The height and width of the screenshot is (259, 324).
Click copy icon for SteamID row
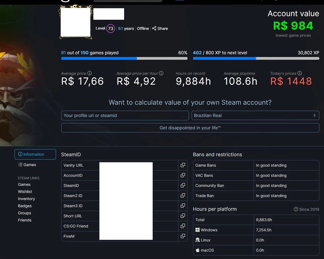pyautogui.click(x=183, y=186)
